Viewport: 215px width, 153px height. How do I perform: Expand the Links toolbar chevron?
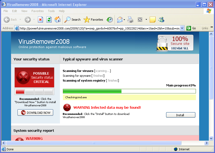coord(212,27)
